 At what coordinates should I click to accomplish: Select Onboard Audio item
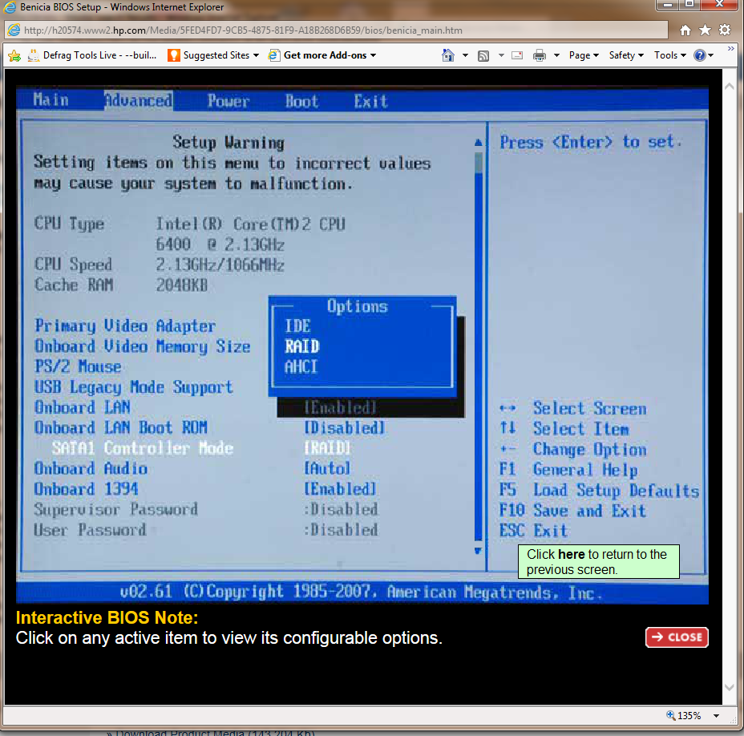point(91,469)
